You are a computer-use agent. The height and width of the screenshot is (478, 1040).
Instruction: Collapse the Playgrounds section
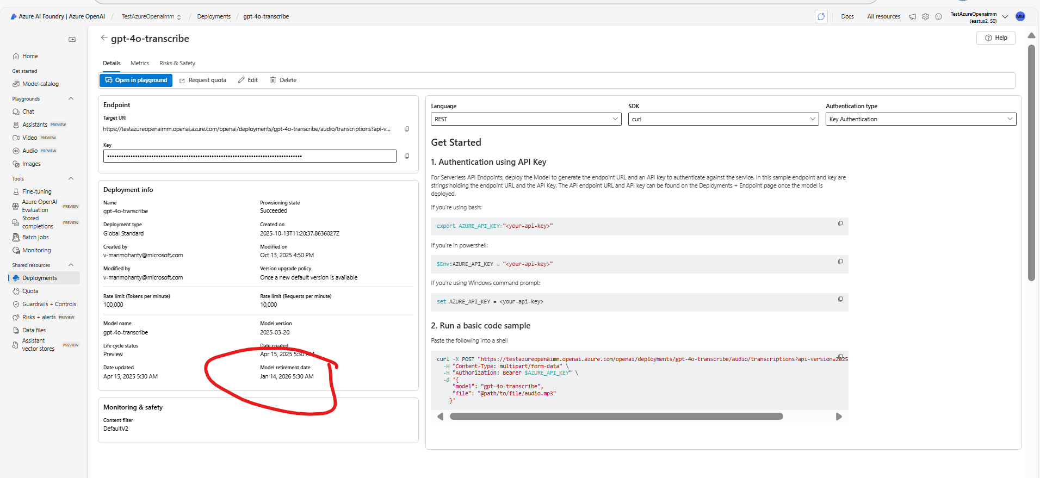pyautogui.click(x=71, y=98)
